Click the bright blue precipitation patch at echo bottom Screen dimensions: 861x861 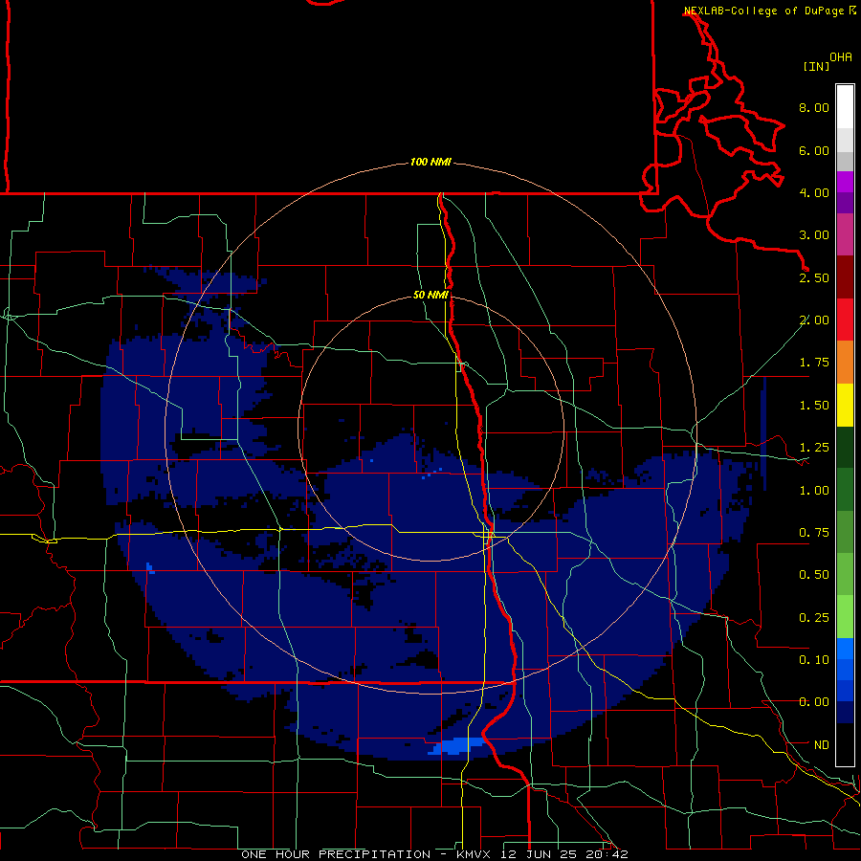pyautogui.click(x=455, y=746)
